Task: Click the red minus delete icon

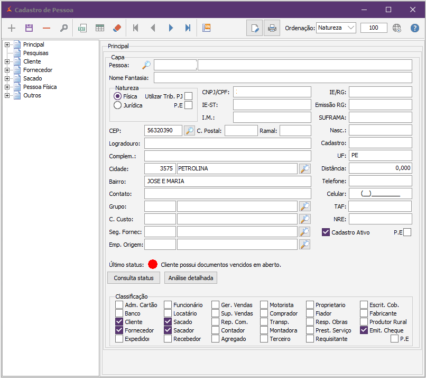Action: coord(47,28)
